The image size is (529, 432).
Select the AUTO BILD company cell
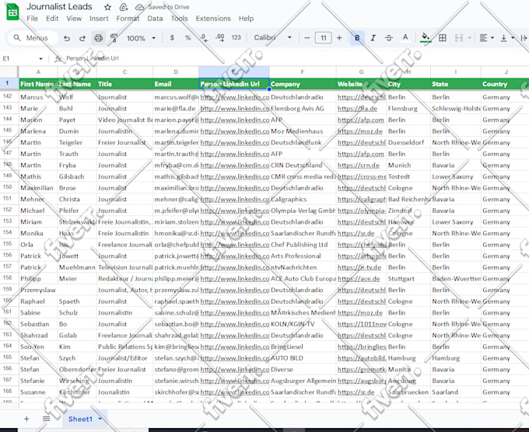303,358
